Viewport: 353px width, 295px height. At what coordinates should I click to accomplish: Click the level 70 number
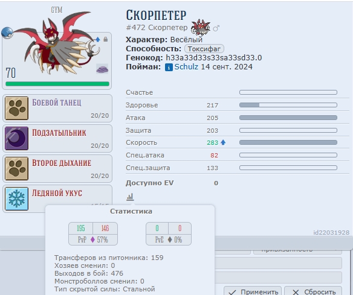coord(11,73)
